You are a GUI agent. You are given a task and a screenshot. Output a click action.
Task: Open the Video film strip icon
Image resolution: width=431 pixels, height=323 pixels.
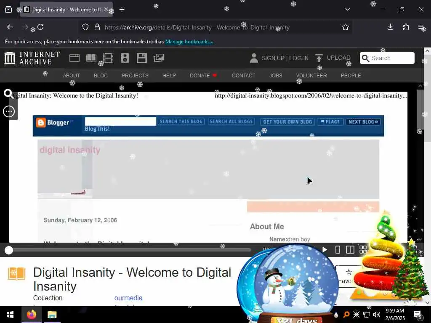(x=108, y=58)
